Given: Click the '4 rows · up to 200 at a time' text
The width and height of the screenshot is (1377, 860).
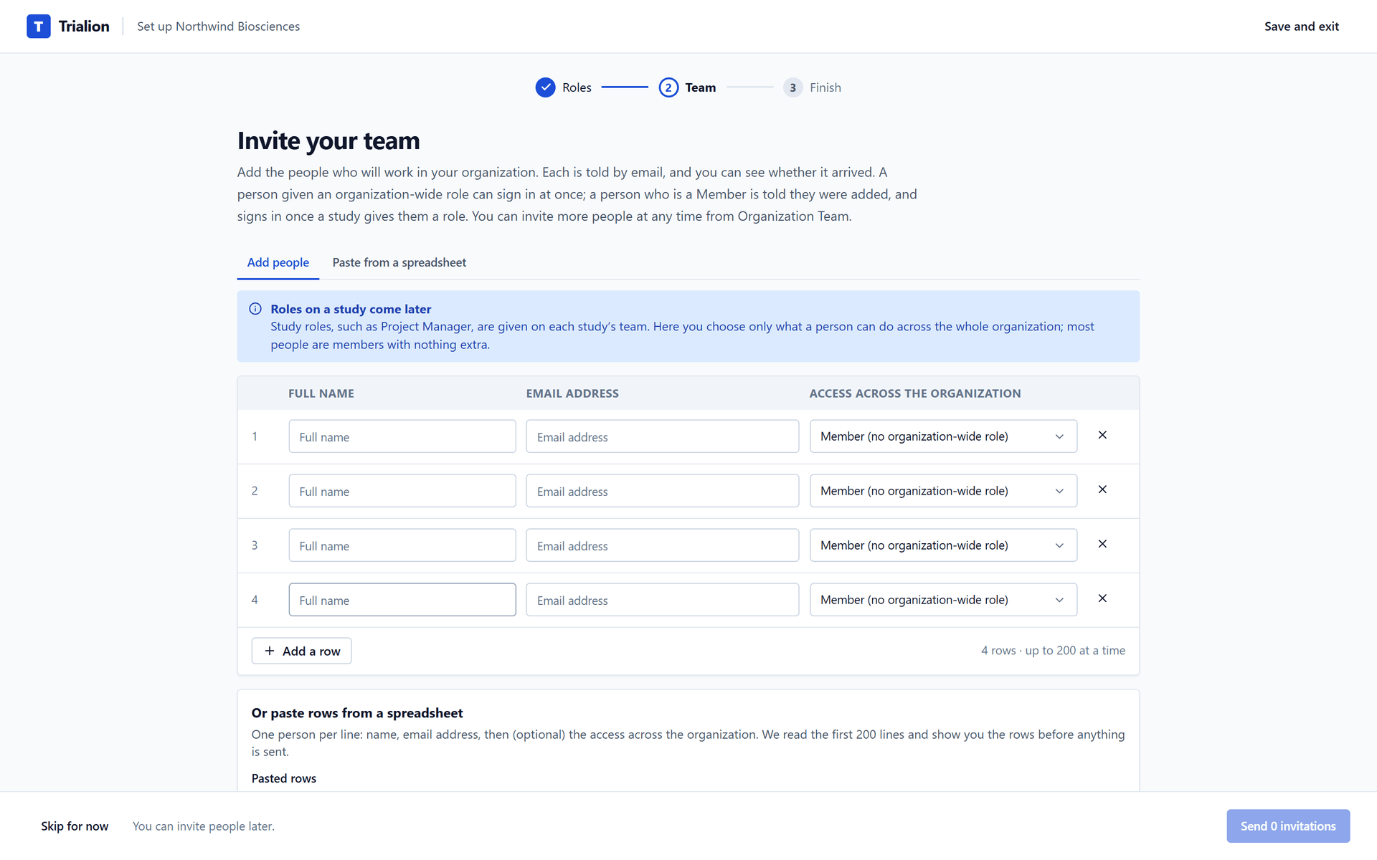Looking at the screenshot, I should [1053, 651].
